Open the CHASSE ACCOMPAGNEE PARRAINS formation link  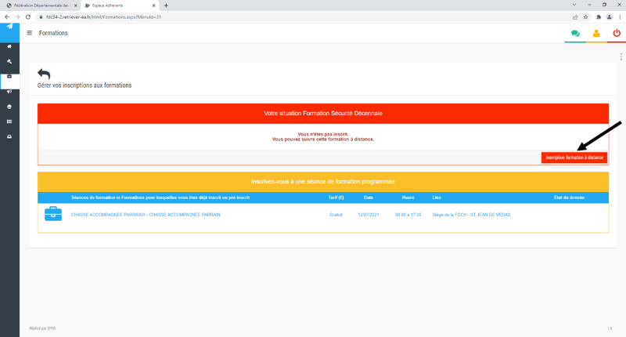click(x=146, y=214)
